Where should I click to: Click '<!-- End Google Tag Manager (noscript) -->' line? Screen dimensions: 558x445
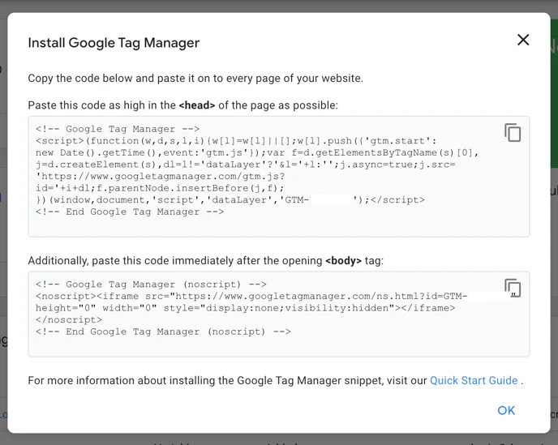click(x=163, y=332)
